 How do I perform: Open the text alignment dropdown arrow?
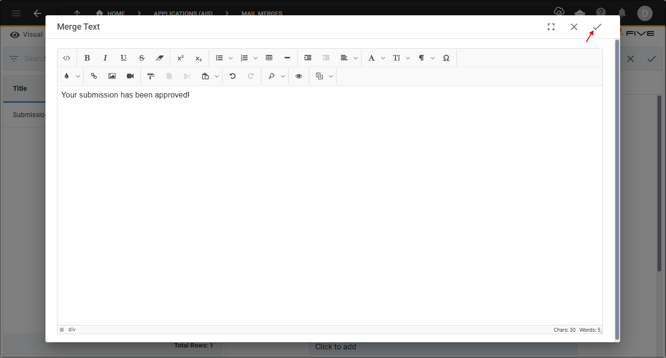click(x=356, y=58)
